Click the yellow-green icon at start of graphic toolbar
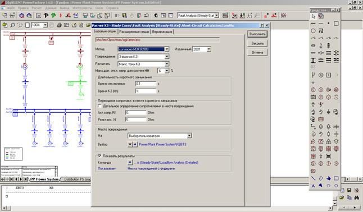 pyautogui.click(x=5, y=25)
